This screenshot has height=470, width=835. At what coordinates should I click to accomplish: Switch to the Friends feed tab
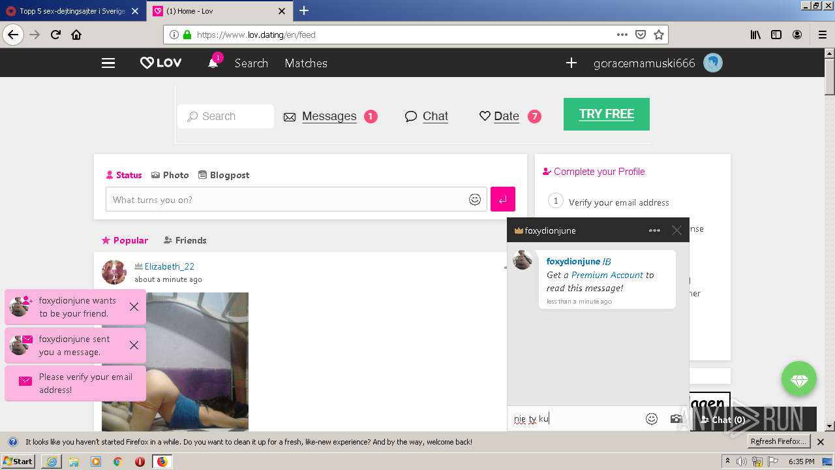[185, 240]
